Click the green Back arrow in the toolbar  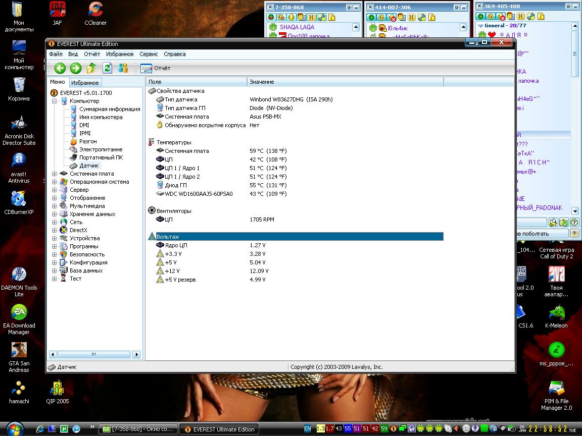[60, 68]
